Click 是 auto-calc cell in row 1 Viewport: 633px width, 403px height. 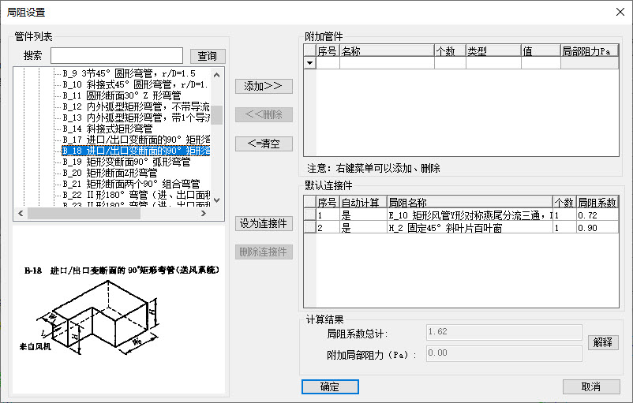coord(363,215)
